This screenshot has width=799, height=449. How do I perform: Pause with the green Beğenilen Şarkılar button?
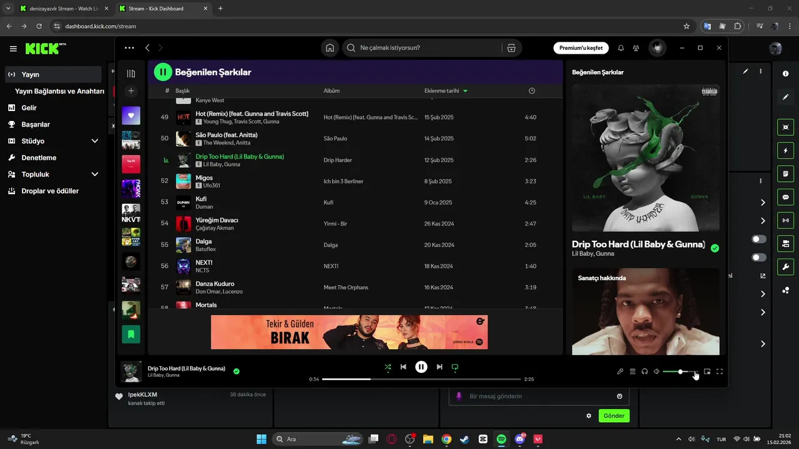163,72
